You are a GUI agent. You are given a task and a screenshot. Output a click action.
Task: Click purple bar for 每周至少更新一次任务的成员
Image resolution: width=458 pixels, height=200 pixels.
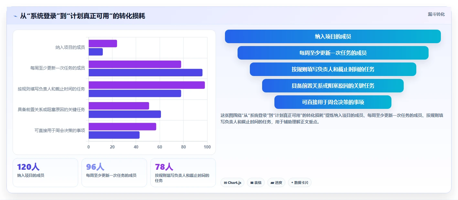click(x=135, y=64)
